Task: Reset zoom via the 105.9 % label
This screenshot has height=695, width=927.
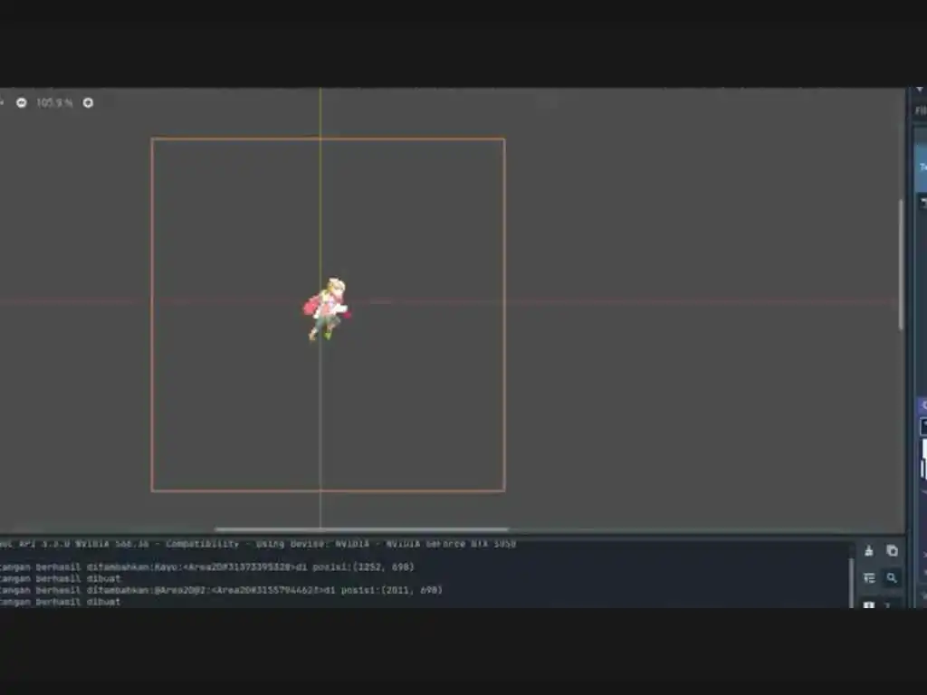Action: coord(54,103)
